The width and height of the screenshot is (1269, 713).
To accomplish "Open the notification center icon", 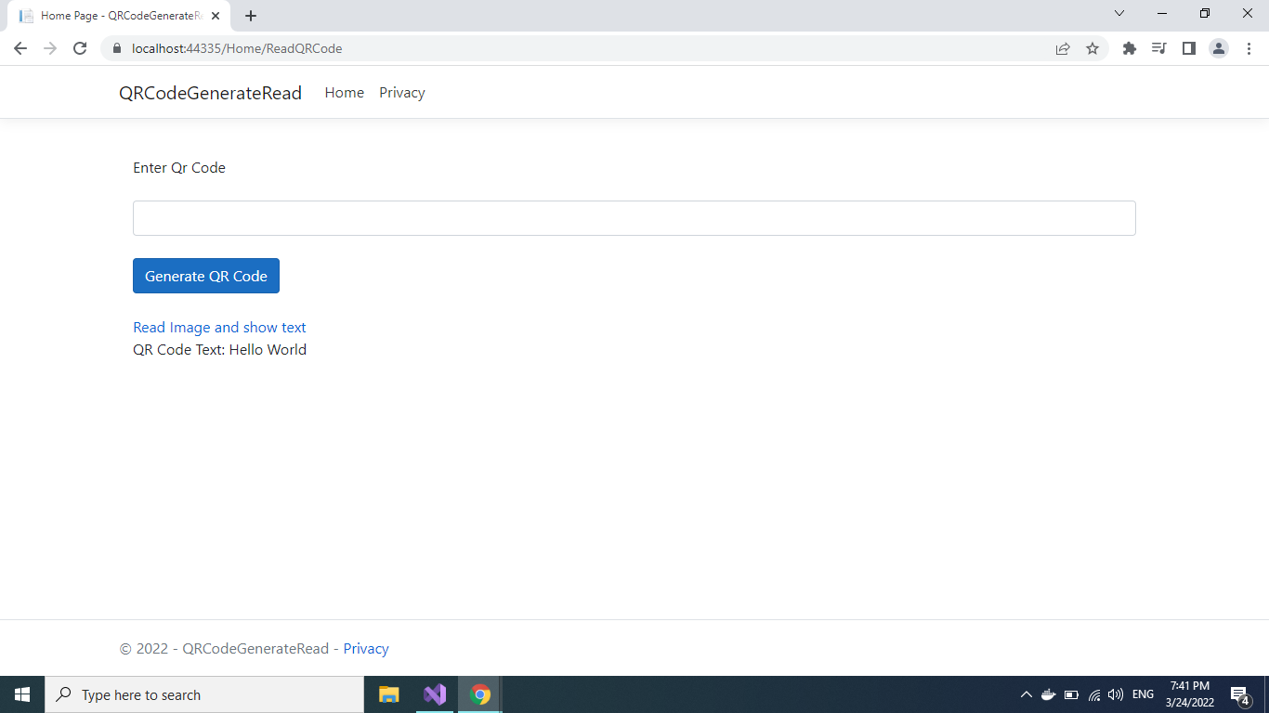I will pos(1240,694).
